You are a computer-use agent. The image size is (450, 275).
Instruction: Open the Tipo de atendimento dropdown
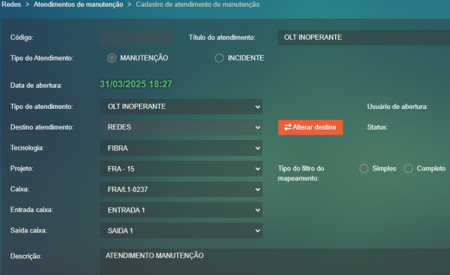pyautogui.click(x=181, y=107)
